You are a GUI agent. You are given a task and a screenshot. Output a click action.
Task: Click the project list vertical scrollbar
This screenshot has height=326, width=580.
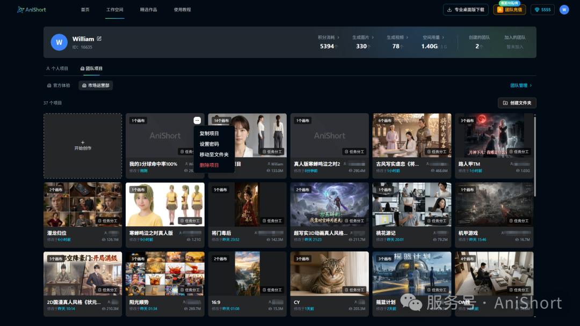coord(535,156)
